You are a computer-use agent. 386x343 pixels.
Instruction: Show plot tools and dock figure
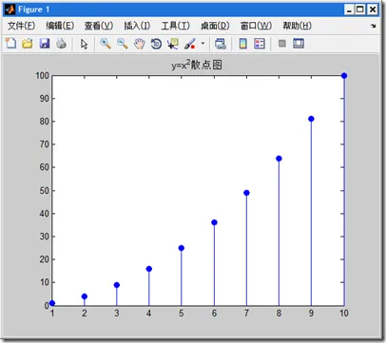299,43
